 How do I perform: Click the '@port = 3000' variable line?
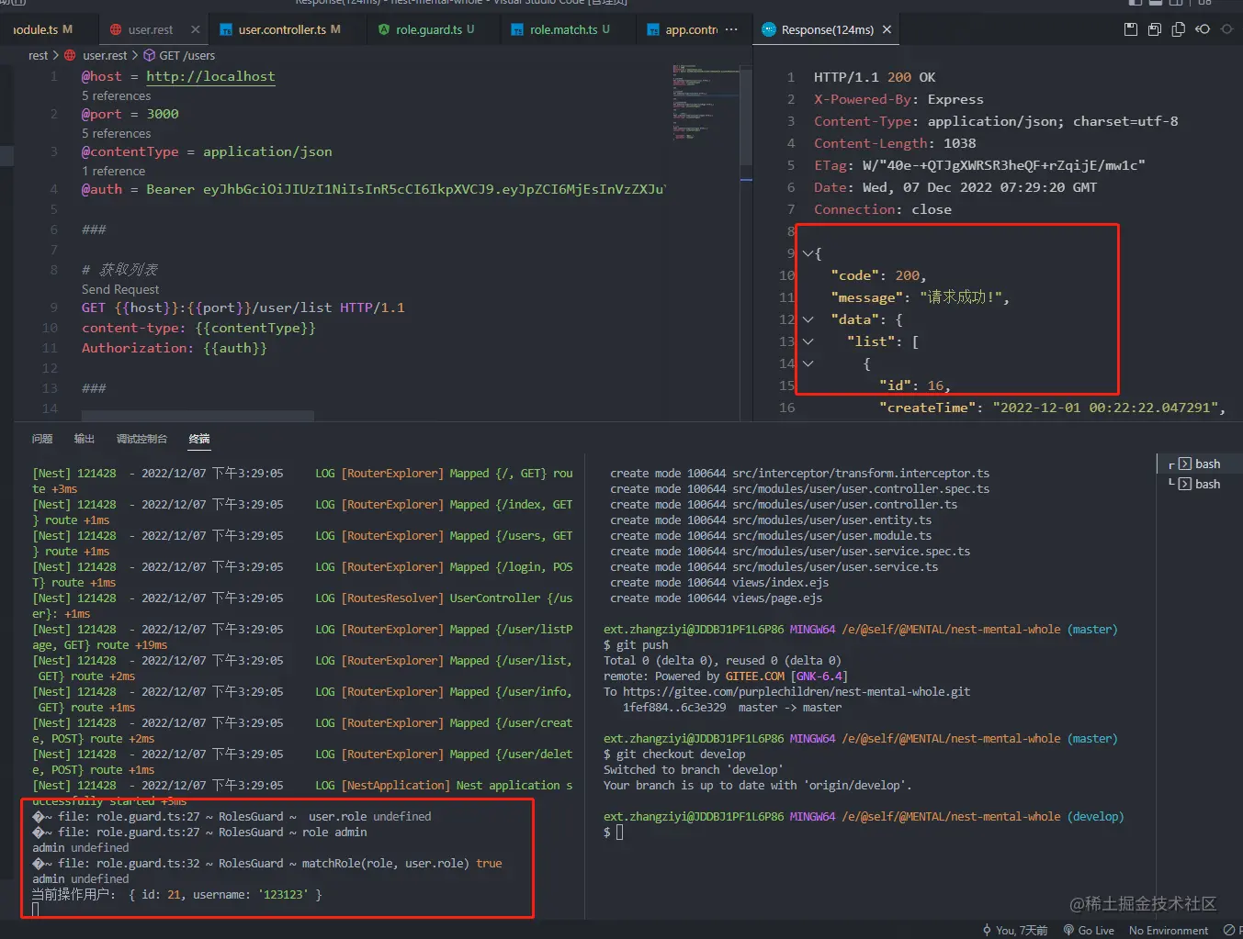130,114
